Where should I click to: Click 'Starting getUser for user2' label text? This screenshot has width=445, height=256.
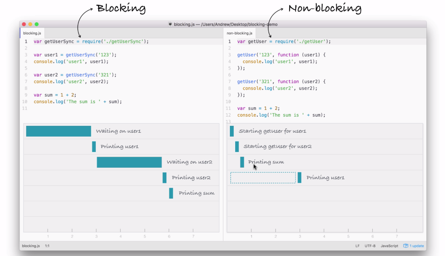[277, 146]
